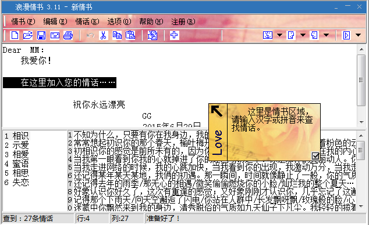Open an existing letter via folder icon
Screen dimensions: 369x225
click(28, 35)
